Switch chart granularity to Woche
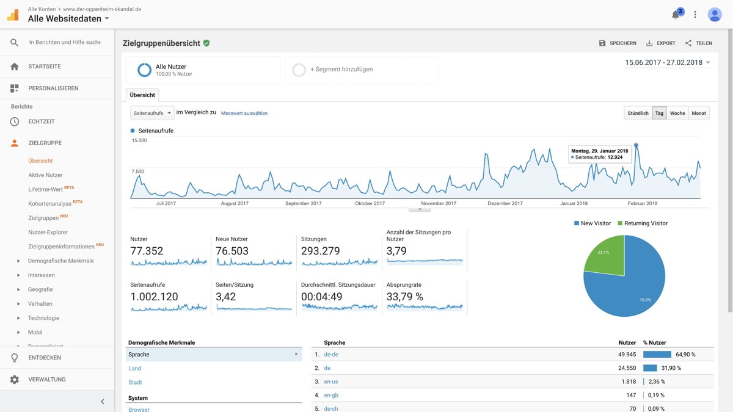The width and height of the screenshot is (733, 412). pyautogui.click(x=677, y=114)
